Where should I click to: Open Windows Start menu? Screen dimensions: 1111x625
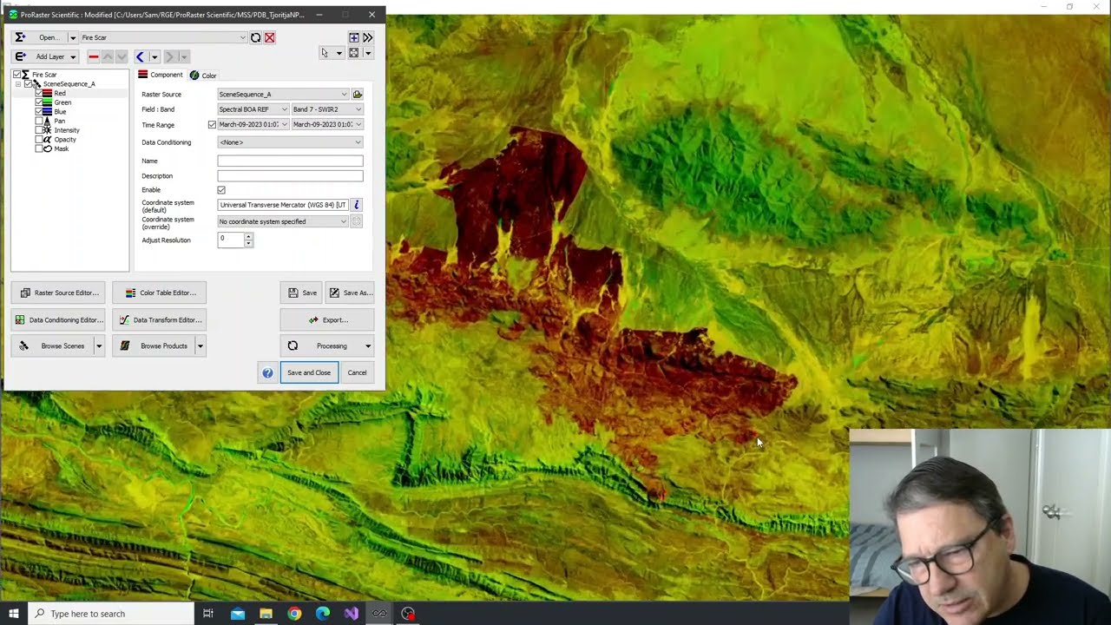tap(13, 614)
